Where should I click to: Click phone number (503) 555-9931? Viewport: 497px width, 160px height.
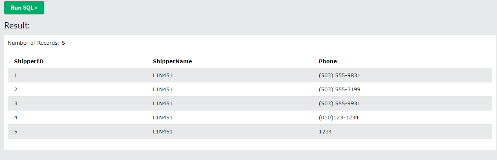(339, 103)
